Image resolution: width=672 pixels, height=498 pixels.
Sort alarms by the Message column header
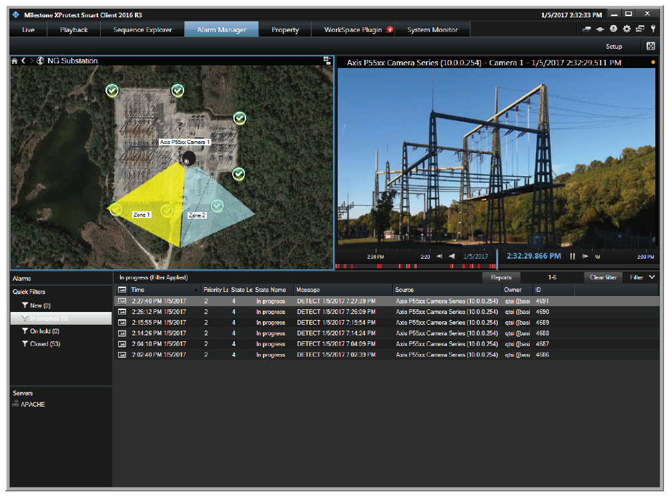(x=344, y=290)
